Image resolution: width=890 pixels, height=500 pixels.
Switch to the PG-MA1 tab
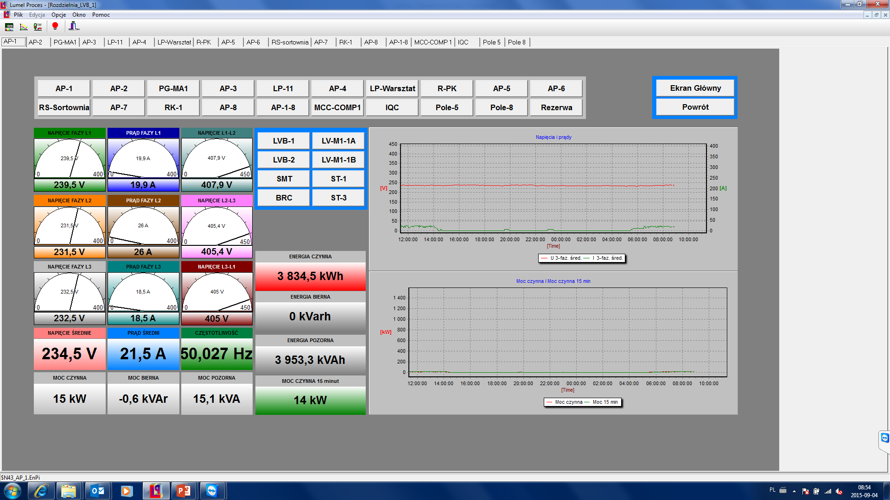64,42
